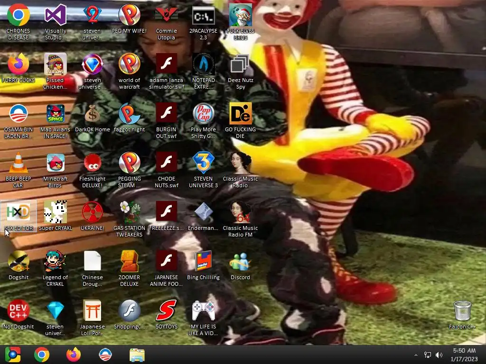Open JAPANESE ANIME FOO... flash file
This screenshot has height=364, width=486.
coord(167,261)
